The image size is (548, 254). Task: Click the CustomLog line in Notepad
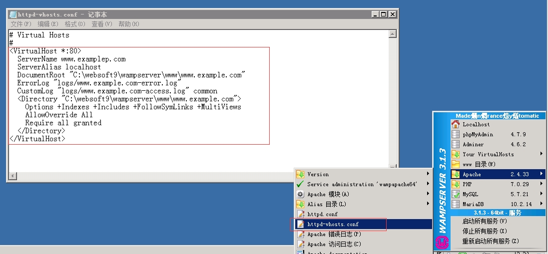click(117, 91)
